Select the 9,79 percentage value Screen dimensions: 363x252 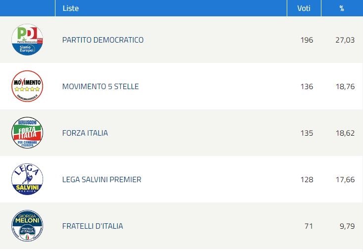(347, 226)
